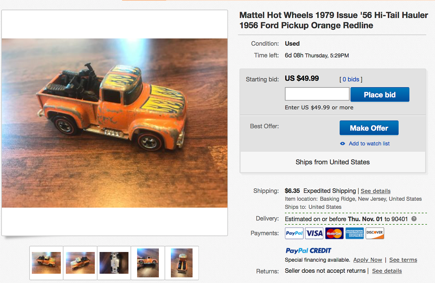
Task: Click the Place bid button
Action: pyautogui.click(x=380, y=95)
